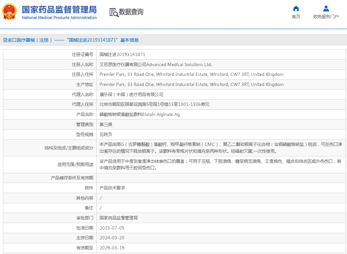The image size is (347, 254).
Task: Select the 代理人名称 row label
Action: (x=83, y=94)
